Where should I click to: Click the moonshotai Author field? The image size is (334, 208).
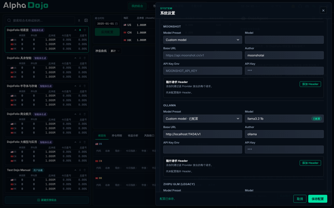click(x=284, y=55)
